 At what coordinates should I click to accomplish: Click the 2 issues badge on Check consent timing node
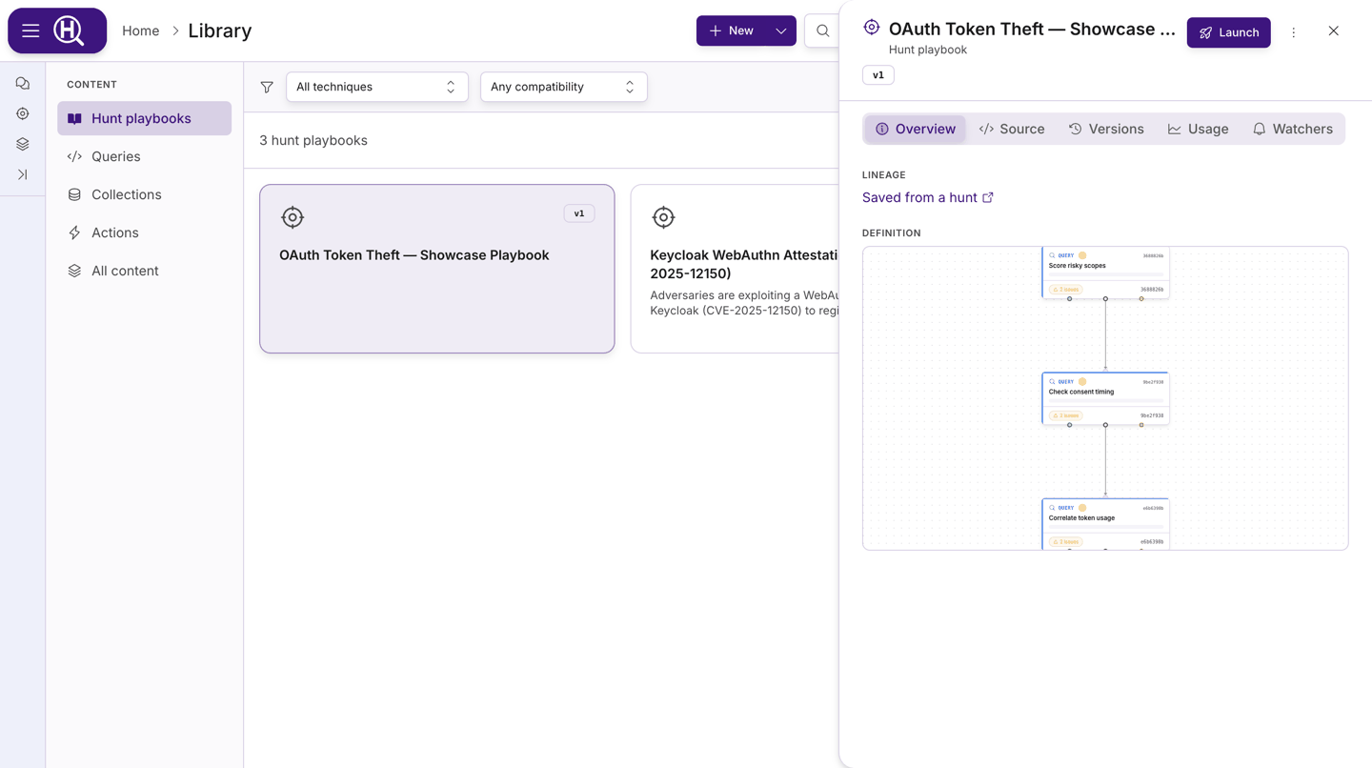tap(1065, 415)
